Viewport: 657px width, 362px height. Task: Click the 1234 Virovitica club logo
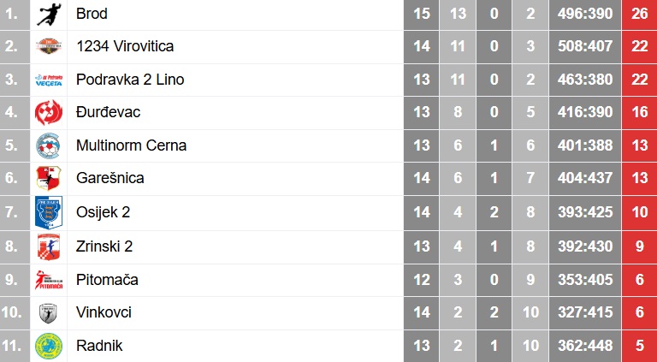pyautogui.click(x=49, y=46)
